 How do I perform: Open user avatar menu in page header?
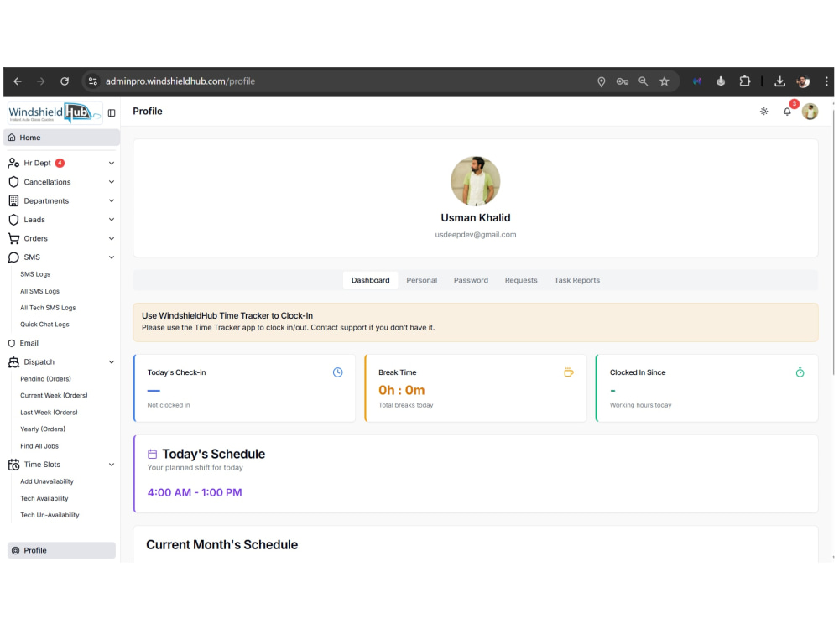(810, 112)
